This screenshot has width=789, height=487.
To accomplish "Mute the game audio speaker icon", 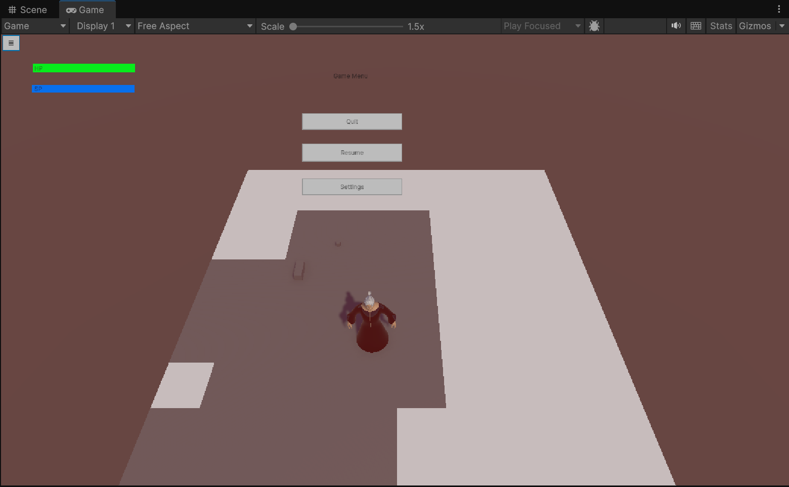I will pyautogui.click(x=676, y=26).
